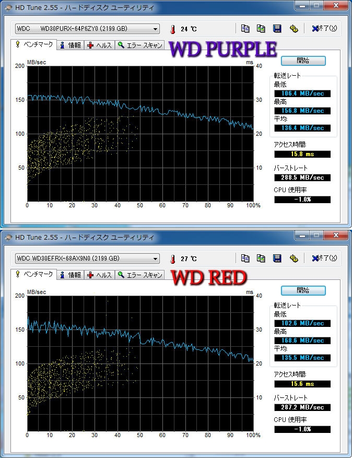The height and width of the screenshot is (458, 352).
Task: Open drive dropdown showing WD30PURX-64P6ZY0
Action: coord(87,29)
